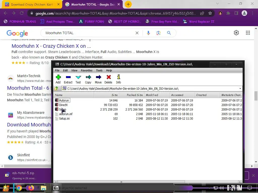The width and height of the screenshot is (258, 193).
Task: Go up one folder level in 7-Zip
Action: tap(56, 88)
